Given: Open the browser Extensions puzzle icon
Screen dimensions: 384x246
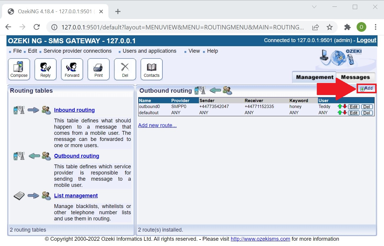Looking at the screenshot, I should (347, 27).
